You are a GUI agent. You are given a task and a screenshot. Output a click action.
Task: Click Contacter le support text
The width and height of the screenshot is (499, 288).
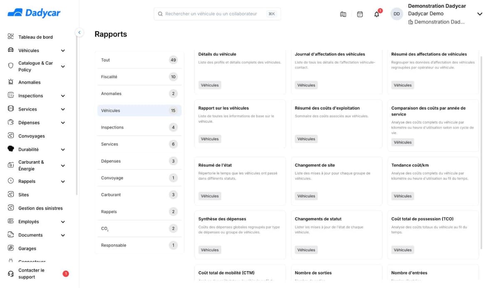point(31,273)
